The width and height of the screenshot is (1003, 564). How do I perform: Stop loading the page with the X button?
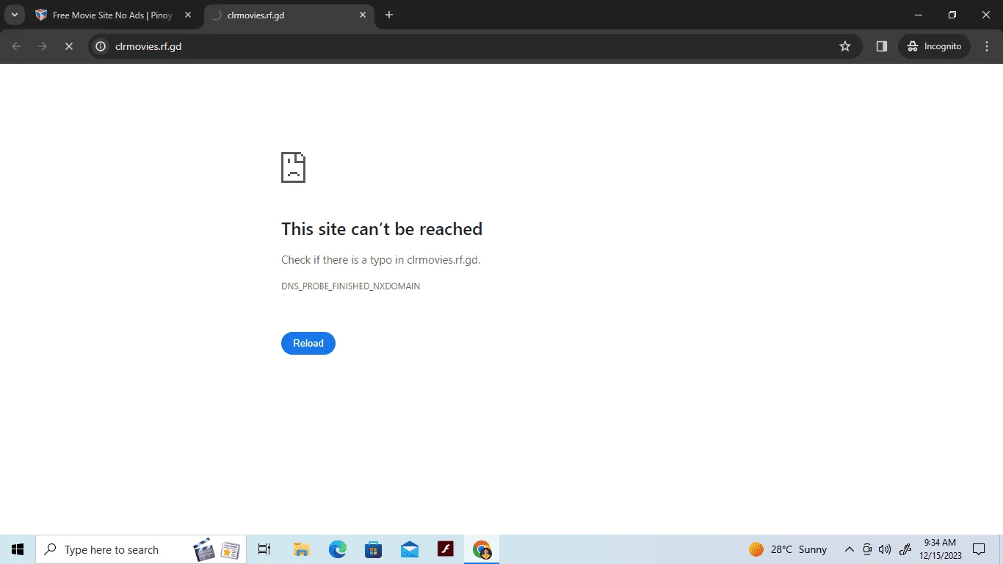click(68, 46)
